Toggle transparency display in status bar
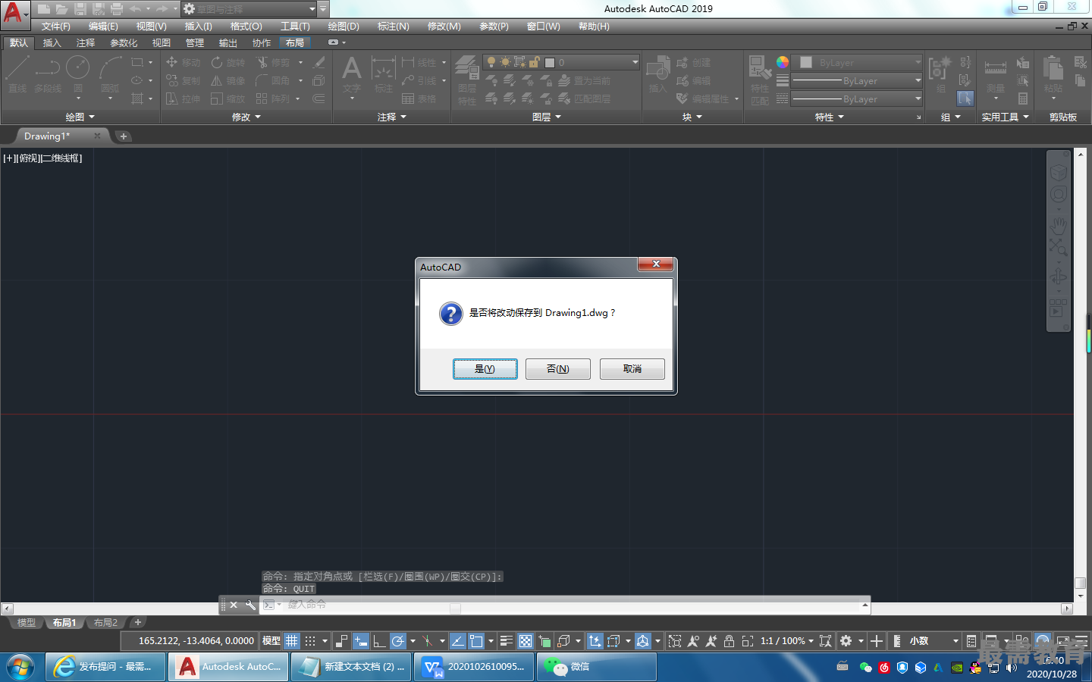The width and height of the screenshot is (1092, 682). point(526,641)
